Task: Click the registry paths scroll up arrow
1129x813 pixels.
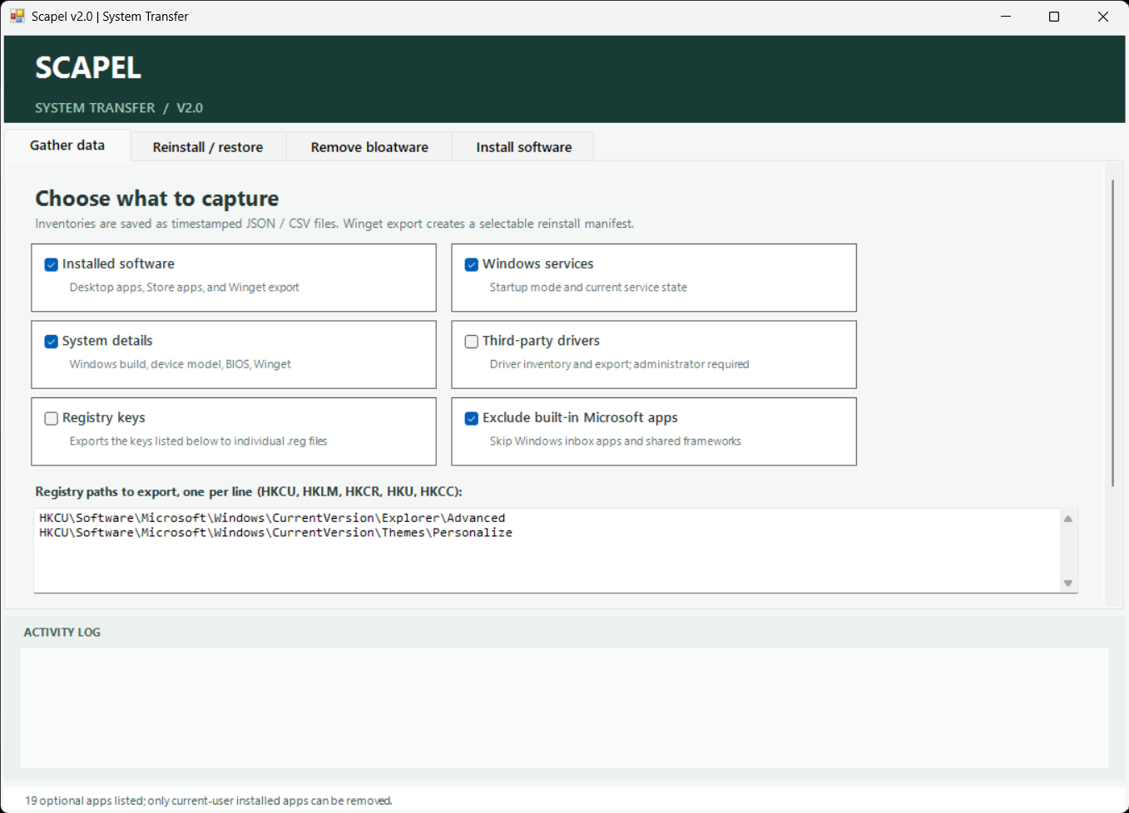Action: [x=1068, y=519]
